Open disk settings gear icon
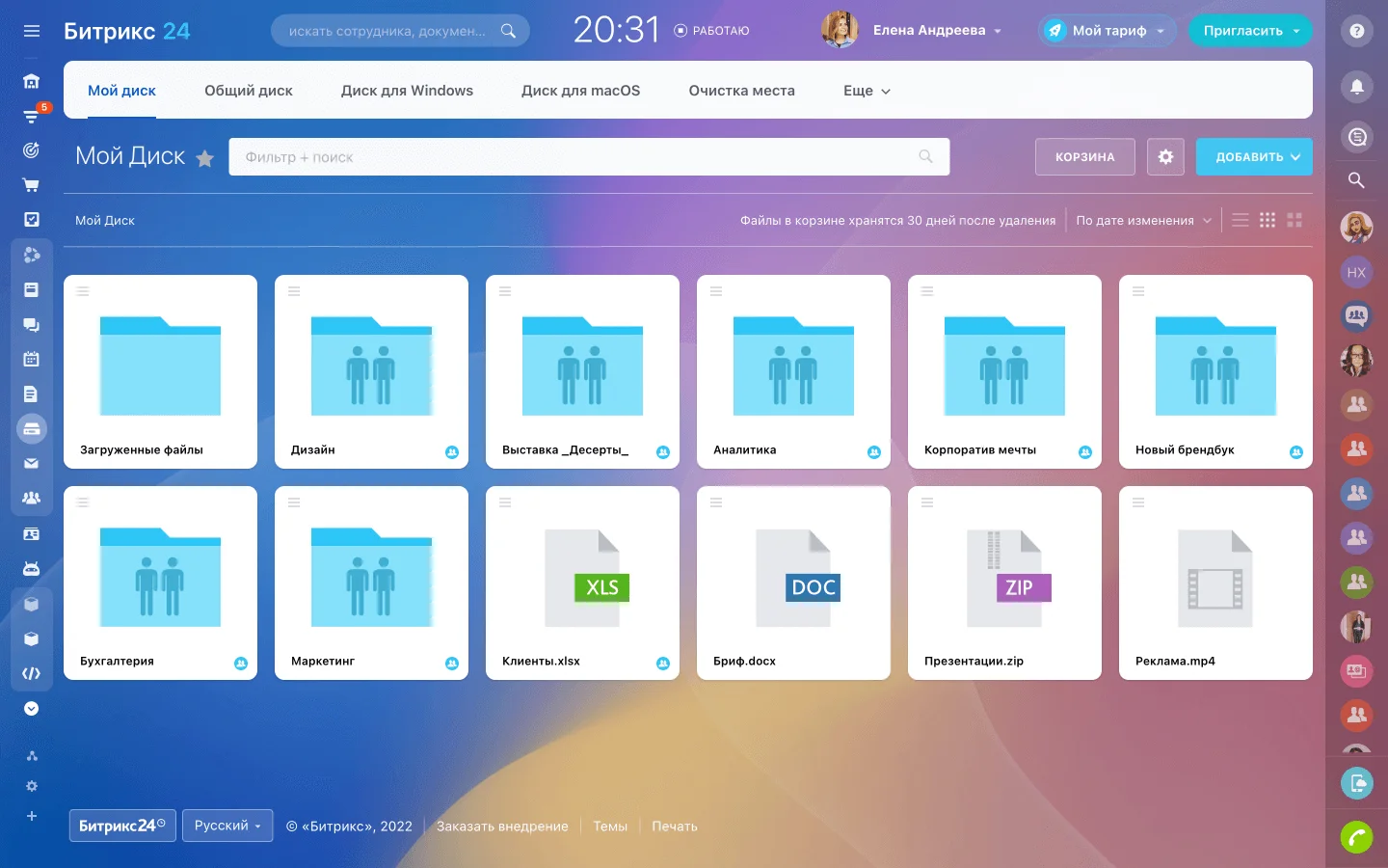 tap(1165, 156)
